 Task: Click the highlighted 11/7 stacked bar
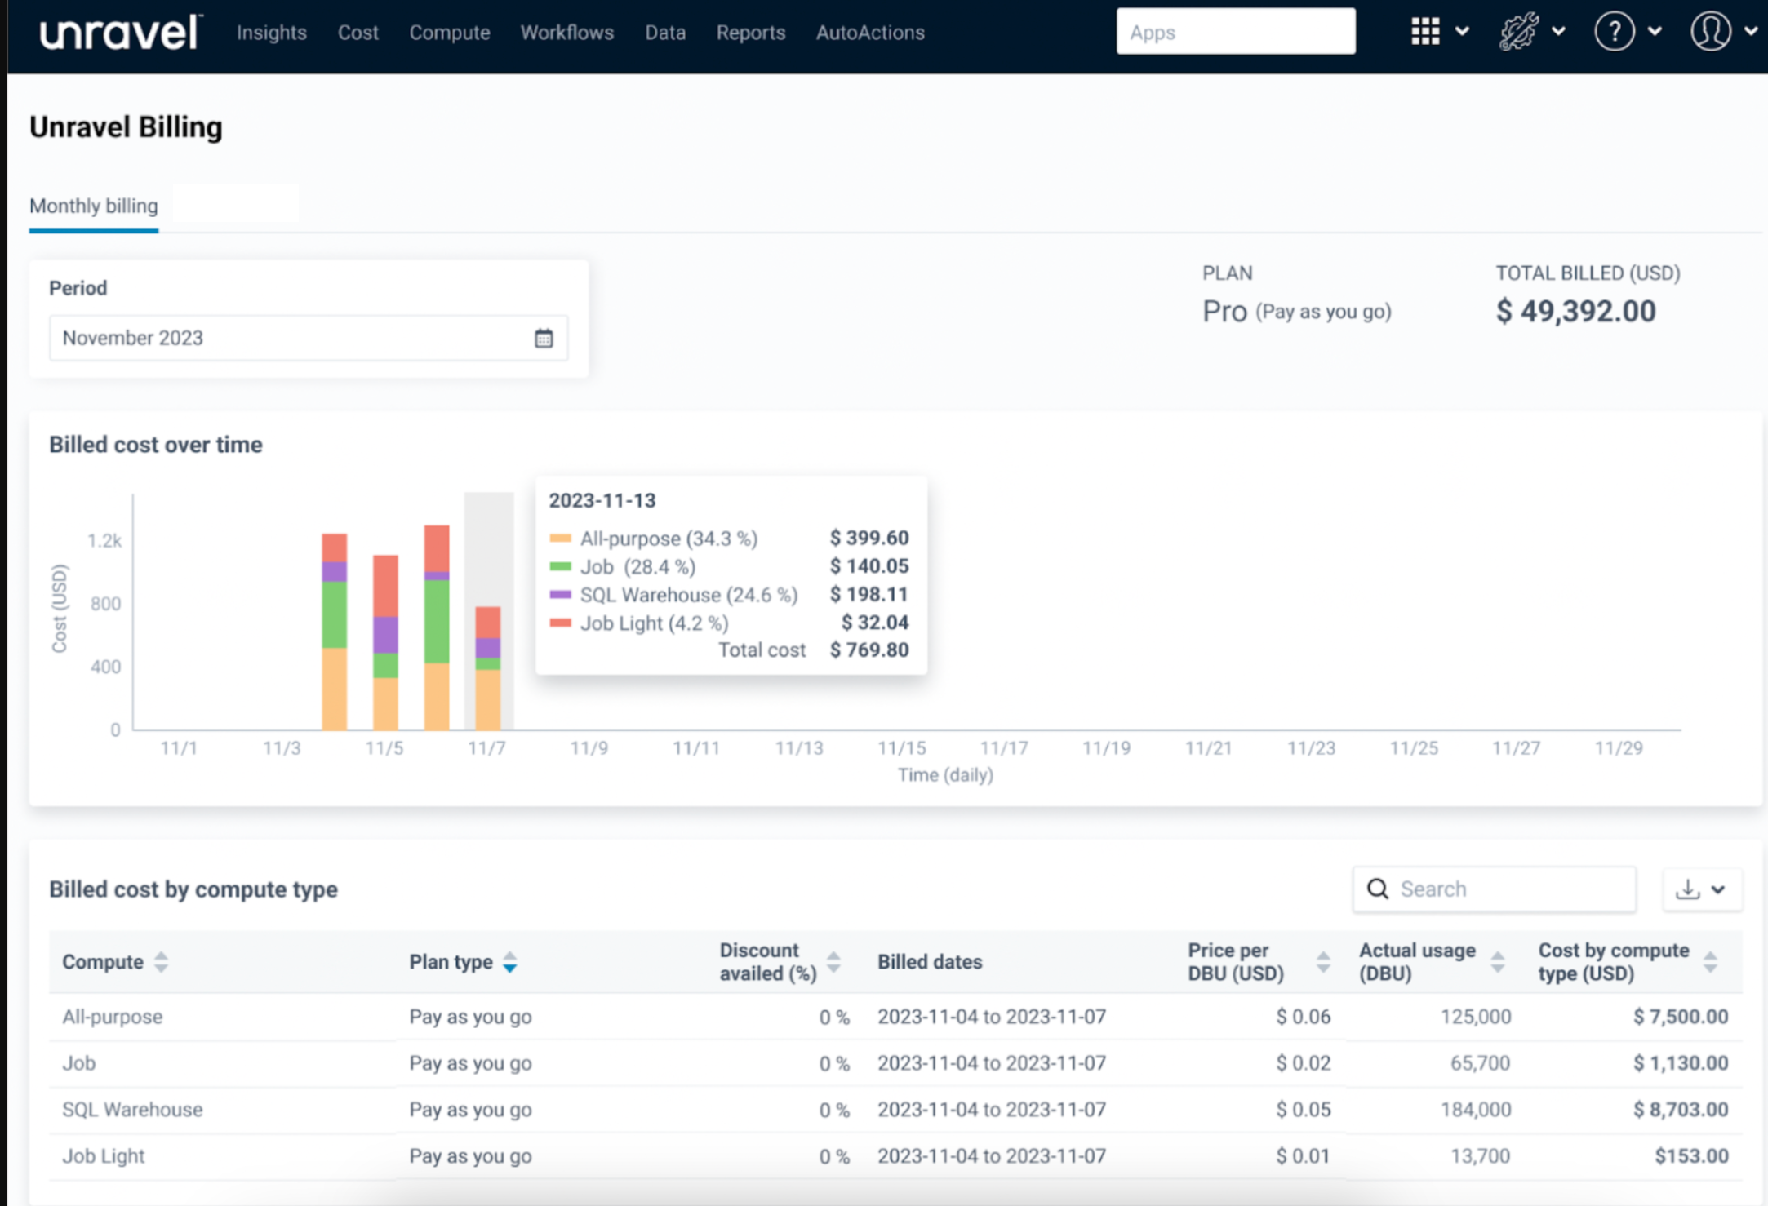[488, 668]
